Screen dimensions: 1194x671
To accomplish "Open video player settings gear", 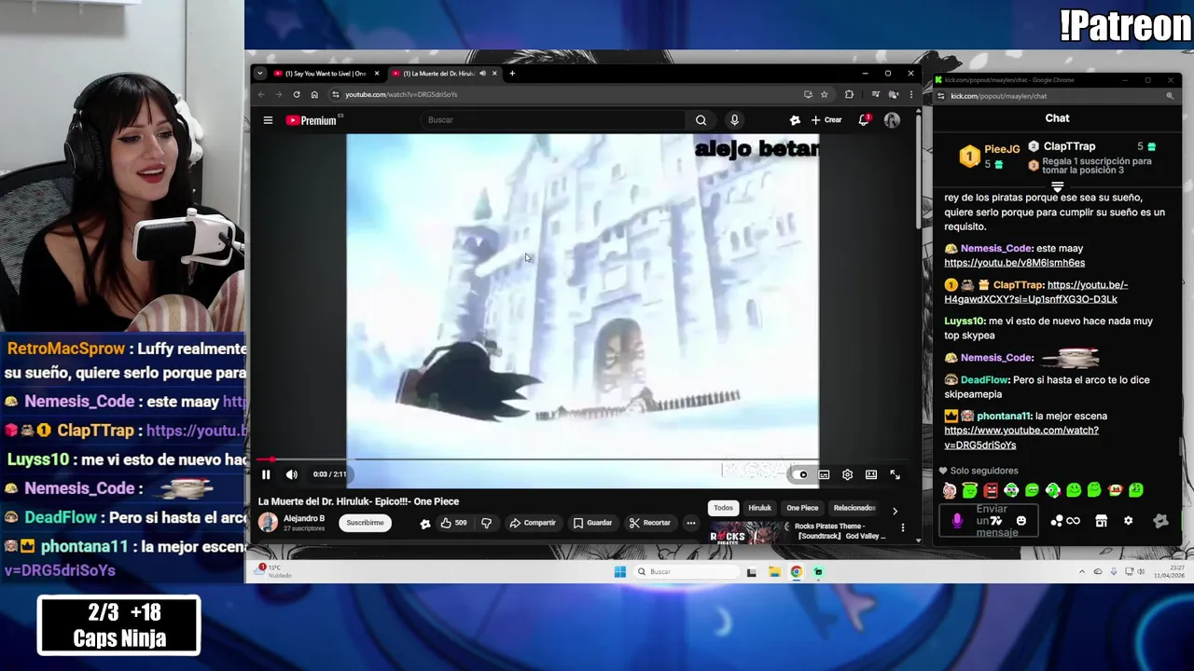I will pos(847,474).
